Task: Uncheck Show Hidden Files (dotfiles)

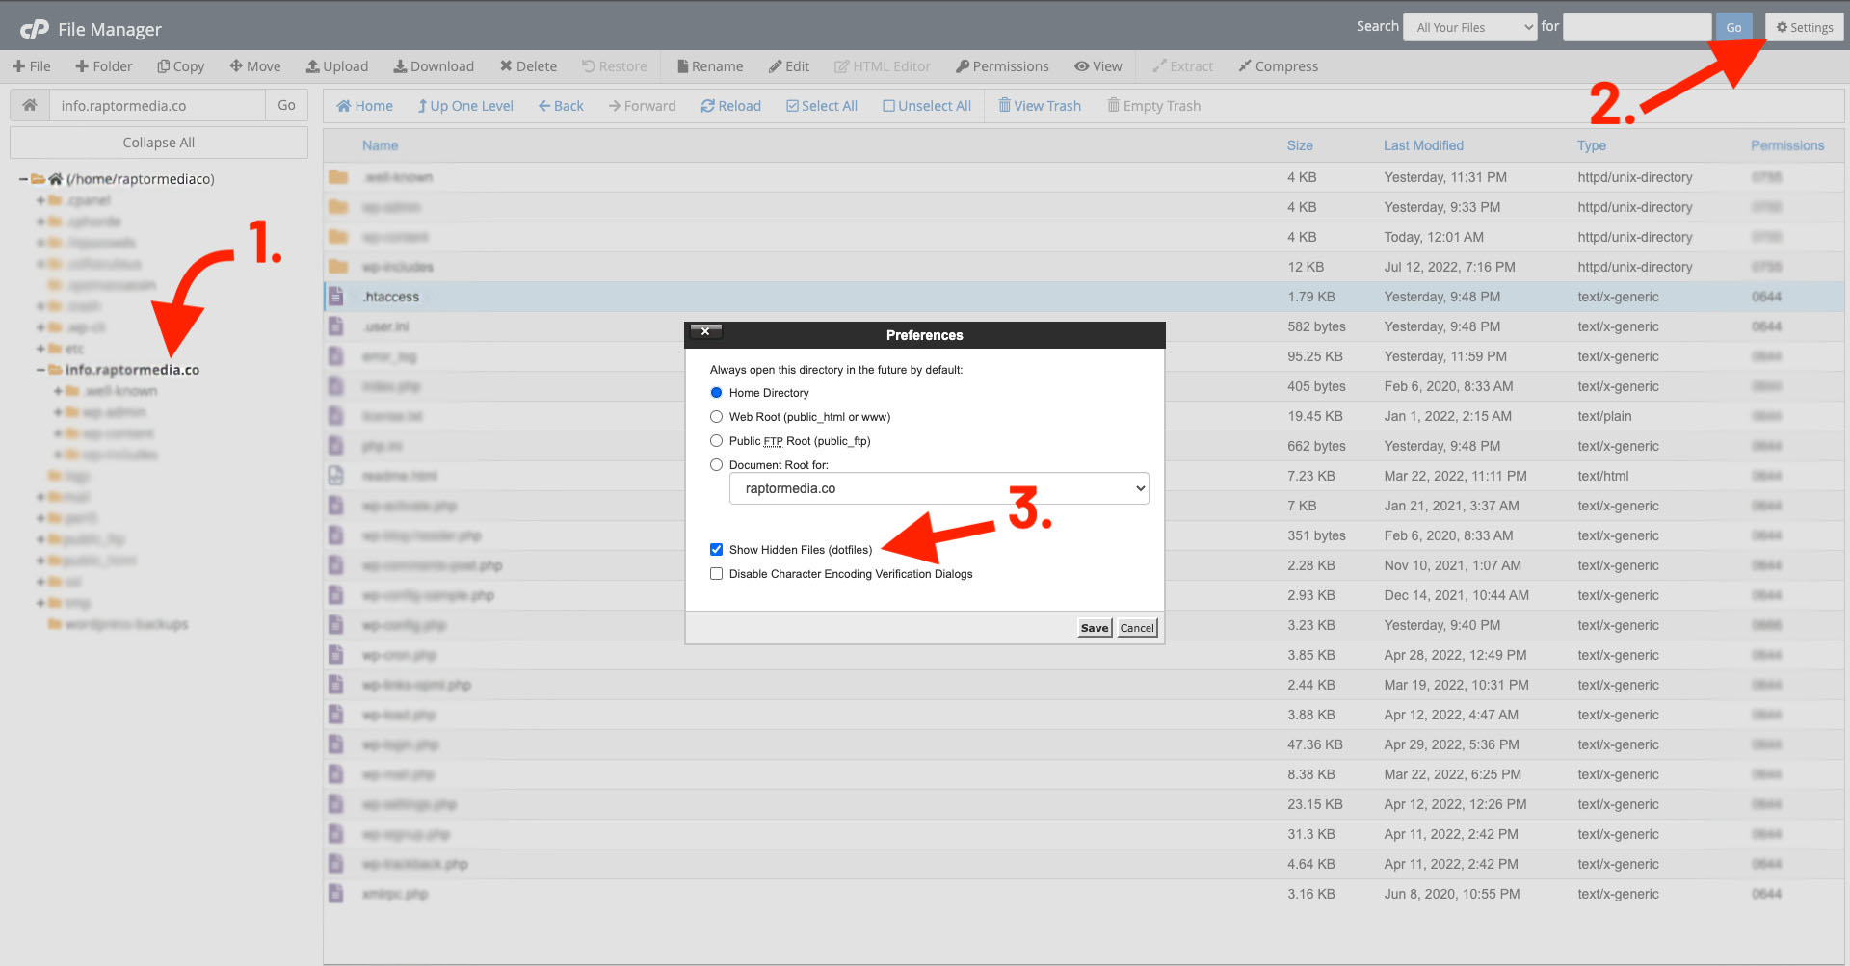Action: [716, 549]
